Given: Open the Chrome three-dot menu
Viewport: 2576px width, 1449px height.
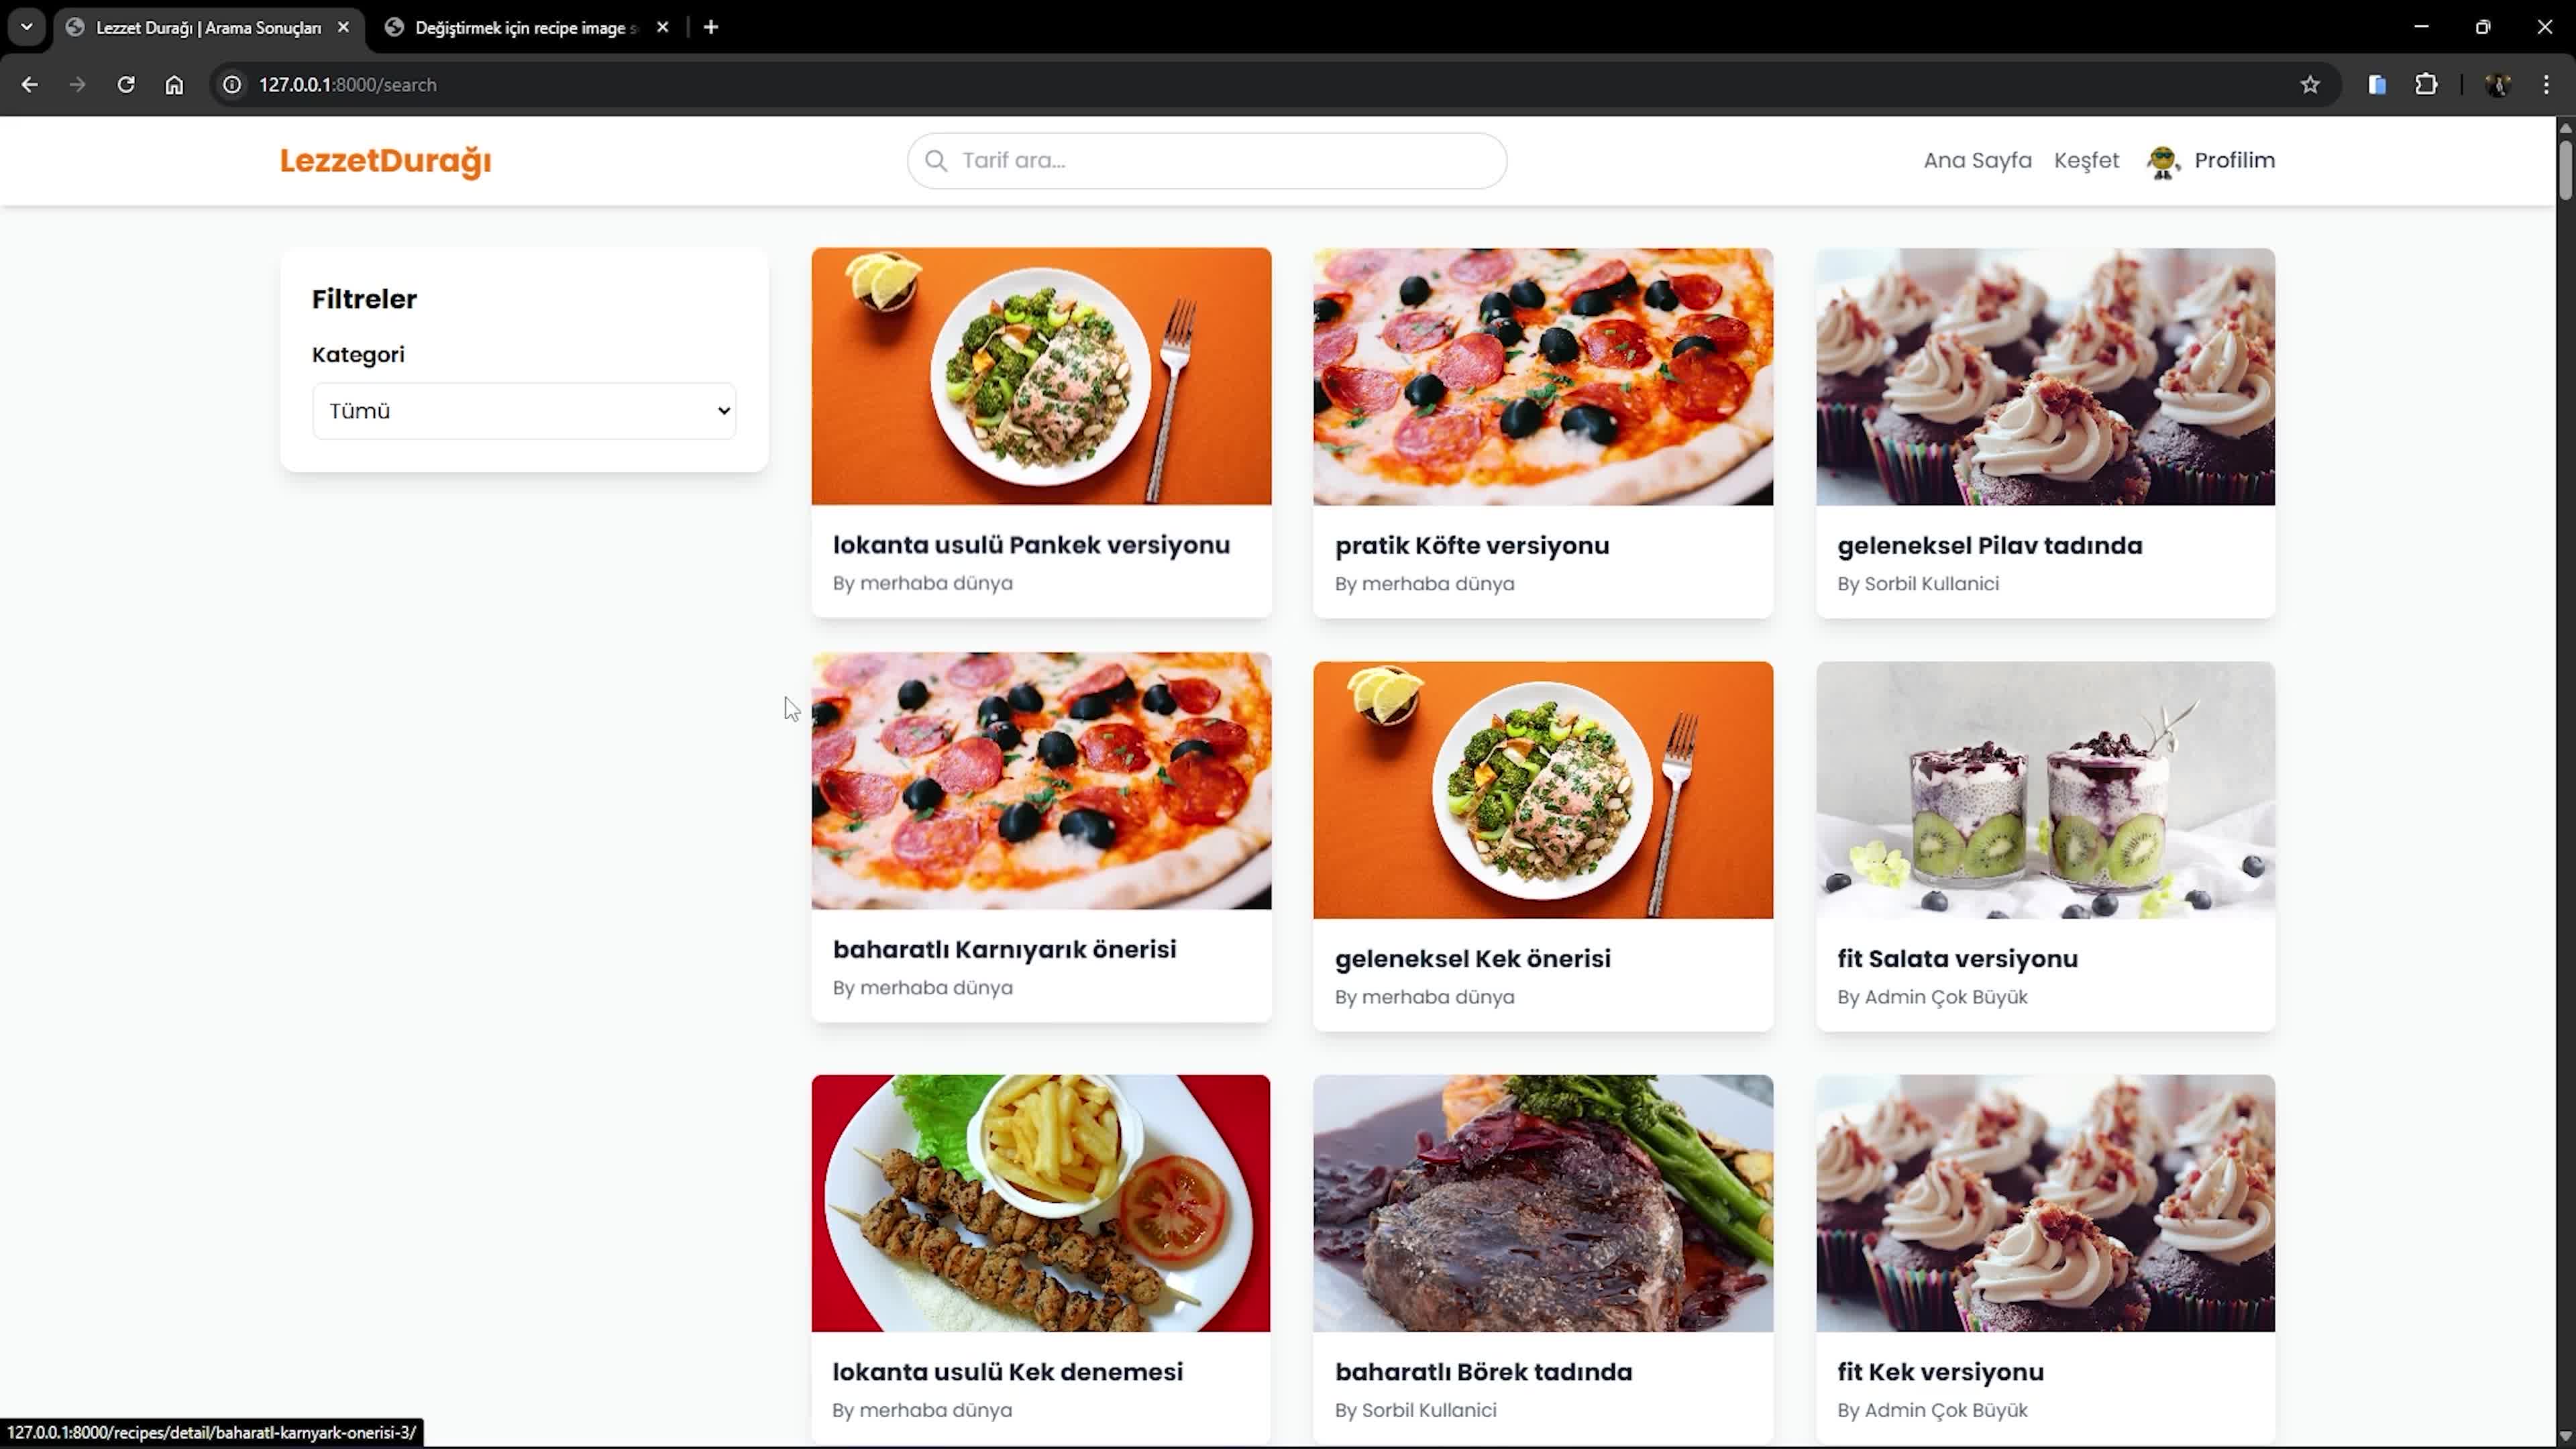Looking at the screenshot, I should 2546,85.
